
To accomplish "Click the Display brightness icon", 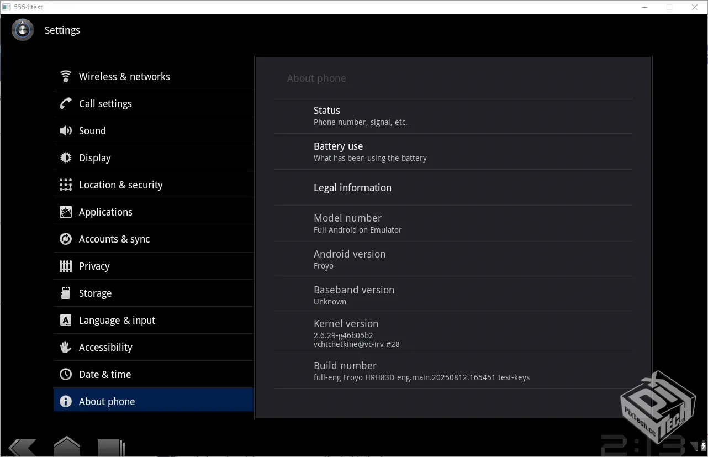I will pyautogui.click(x=66, y=157).
